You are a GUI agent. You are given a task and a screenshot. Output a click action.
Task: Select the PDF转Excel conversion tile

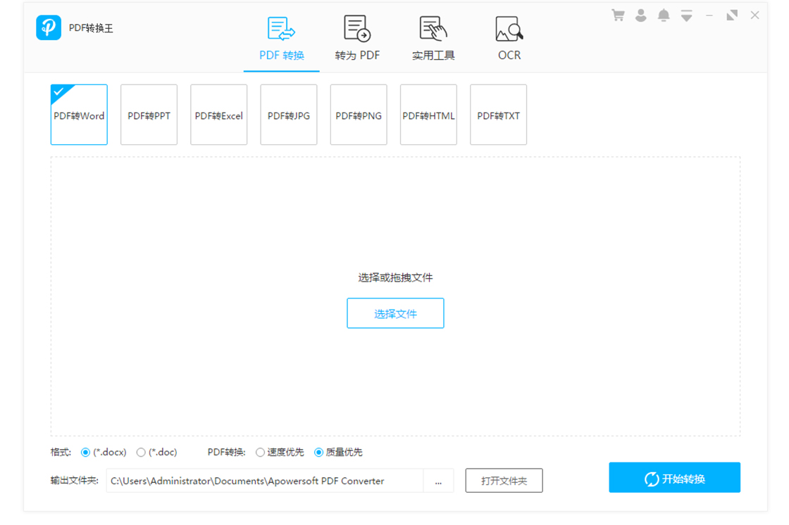pos(219,115)
